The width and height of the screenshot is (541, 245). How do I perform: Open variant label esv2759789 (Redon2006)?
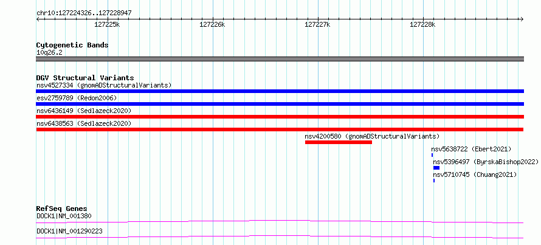tap(77, 98)
